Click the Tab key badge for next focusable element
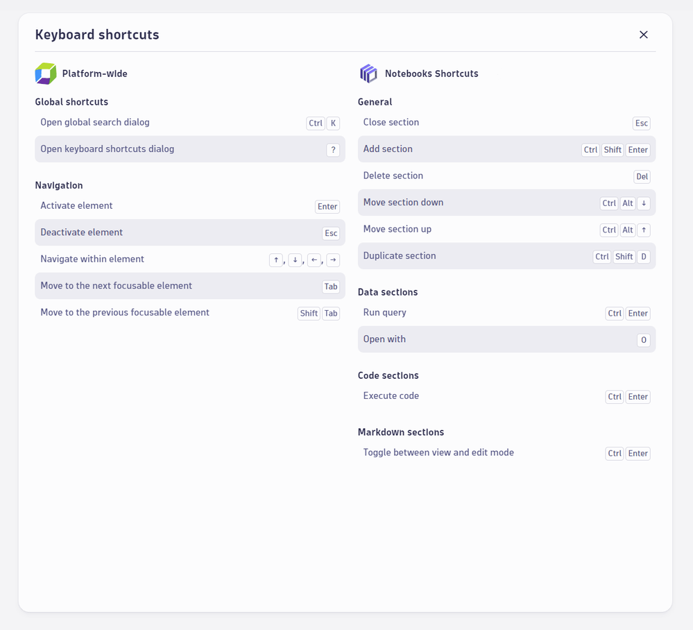Viewport: 693px width, 630px height. coord(331,287)
